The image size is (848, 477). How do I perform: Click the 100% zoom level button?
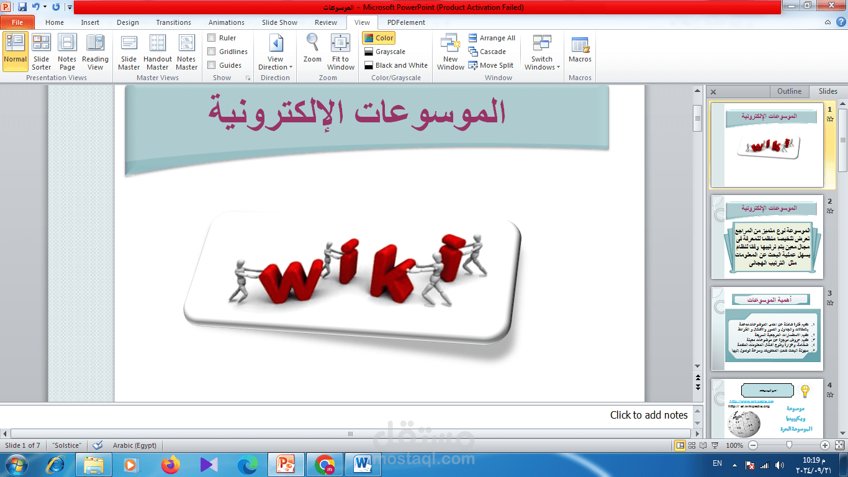[734, 445]
